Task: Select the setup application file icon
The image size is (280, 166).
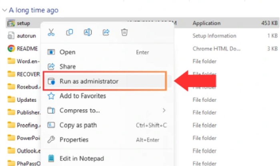Action: (11, 23)
